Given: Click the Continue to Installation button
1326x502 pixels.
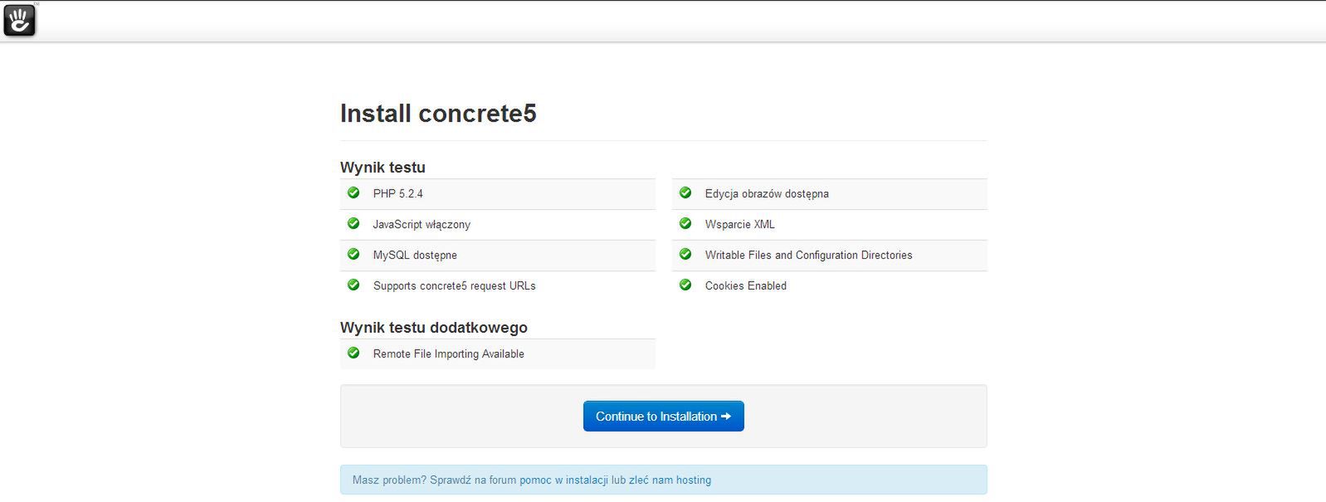Looking at the screenshot, I should [x=664, y=417].
